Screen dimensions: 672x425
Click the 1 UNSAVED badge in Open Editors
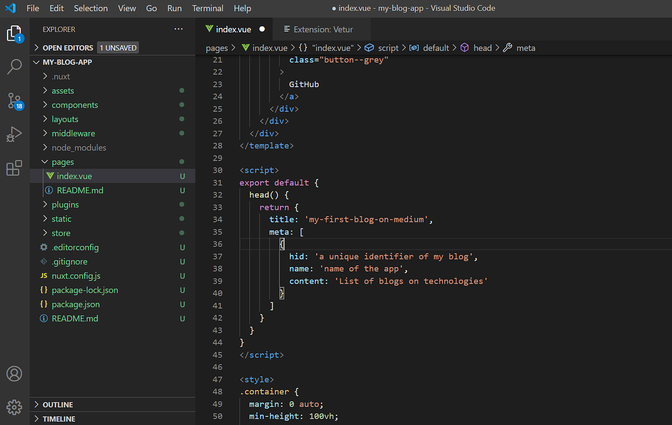(x=118, y=48)
